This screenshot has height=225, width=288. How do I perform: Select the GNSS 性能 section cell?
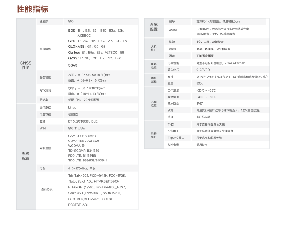tap(25, 65)
